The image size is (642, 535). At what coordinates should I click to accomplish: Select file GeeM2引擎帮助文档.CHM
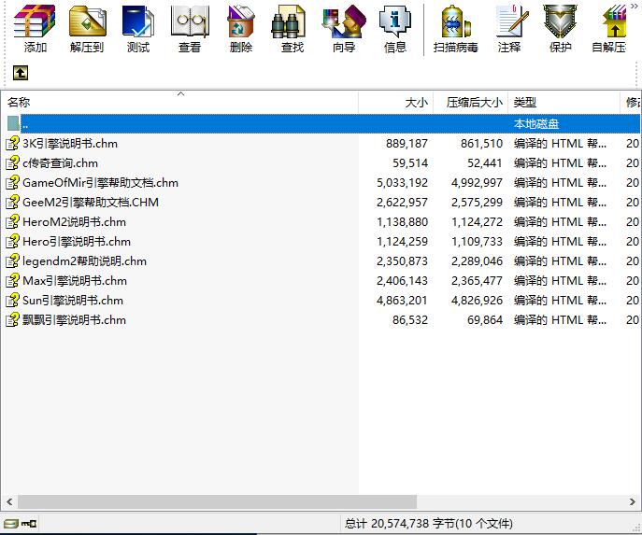321,203
